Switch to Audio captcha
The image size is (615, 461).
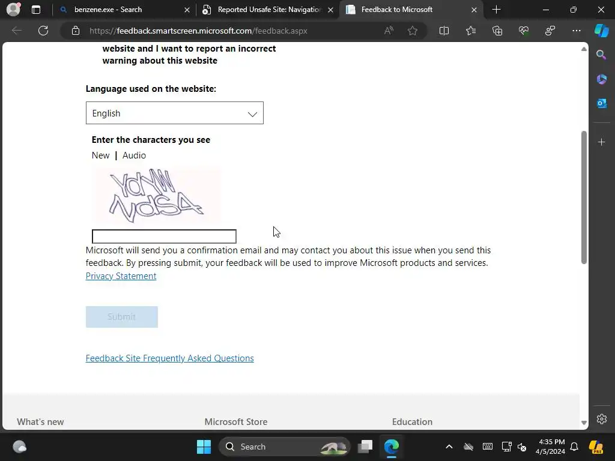134,155
